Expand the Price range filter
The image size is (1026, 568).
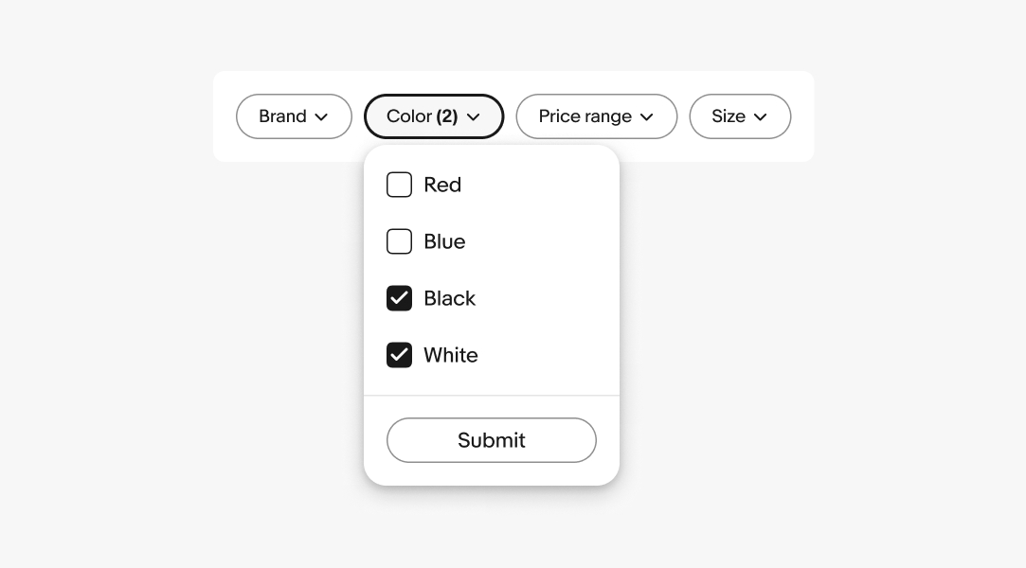[585, 116]
